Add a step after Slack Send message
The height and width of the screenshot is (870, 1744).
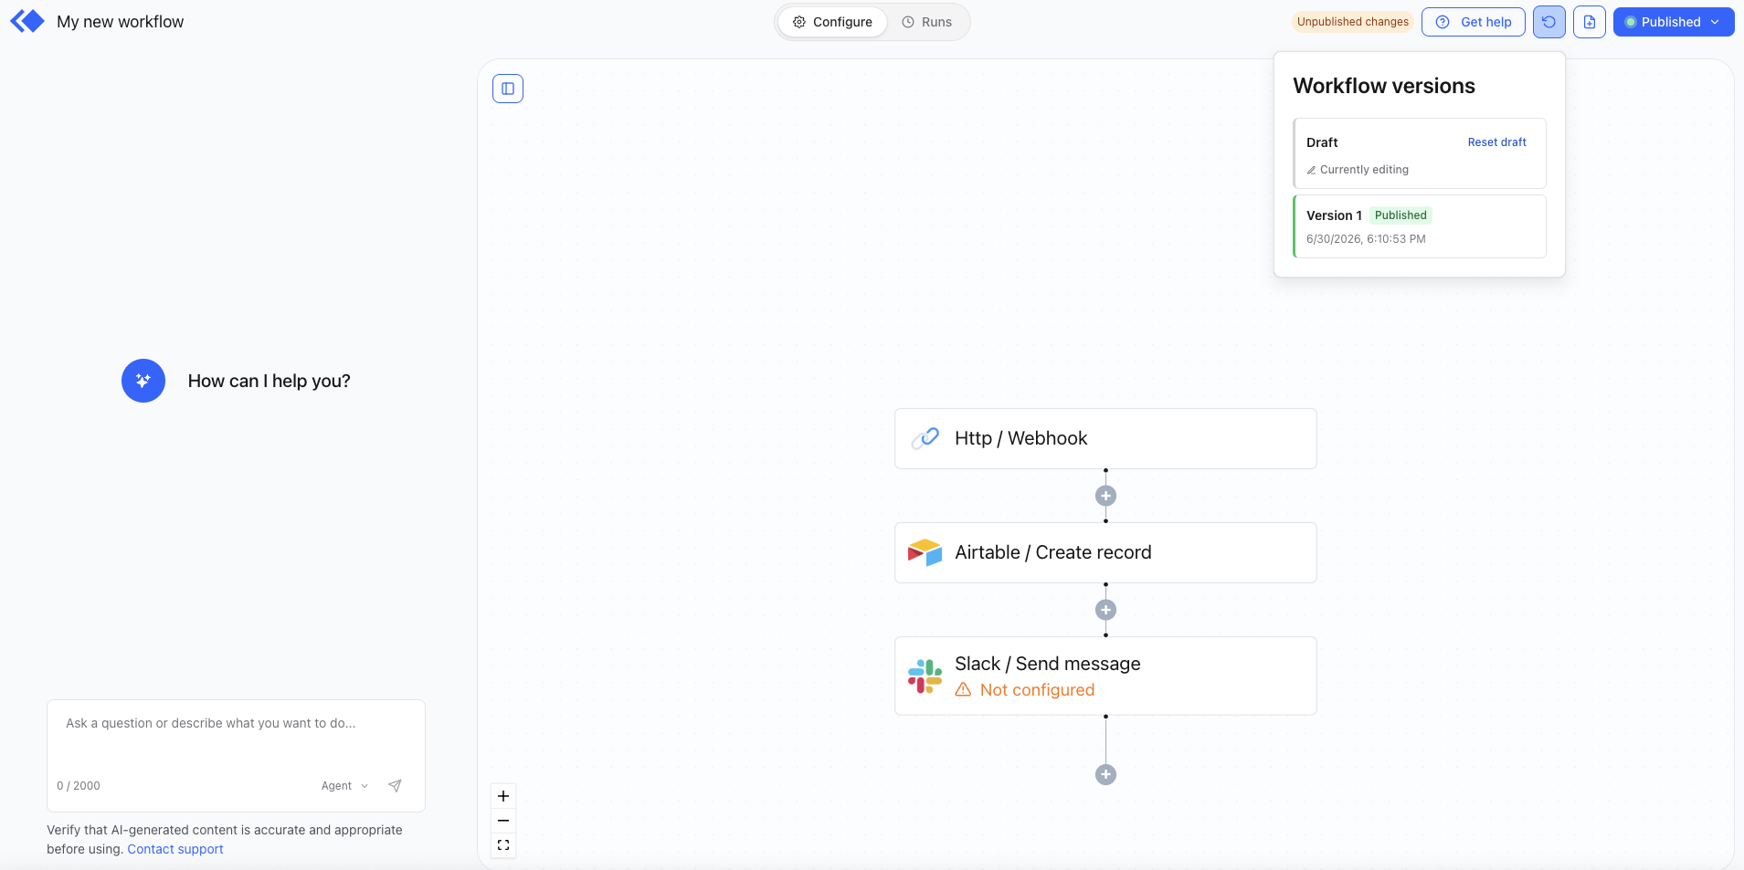point(1105,774)
